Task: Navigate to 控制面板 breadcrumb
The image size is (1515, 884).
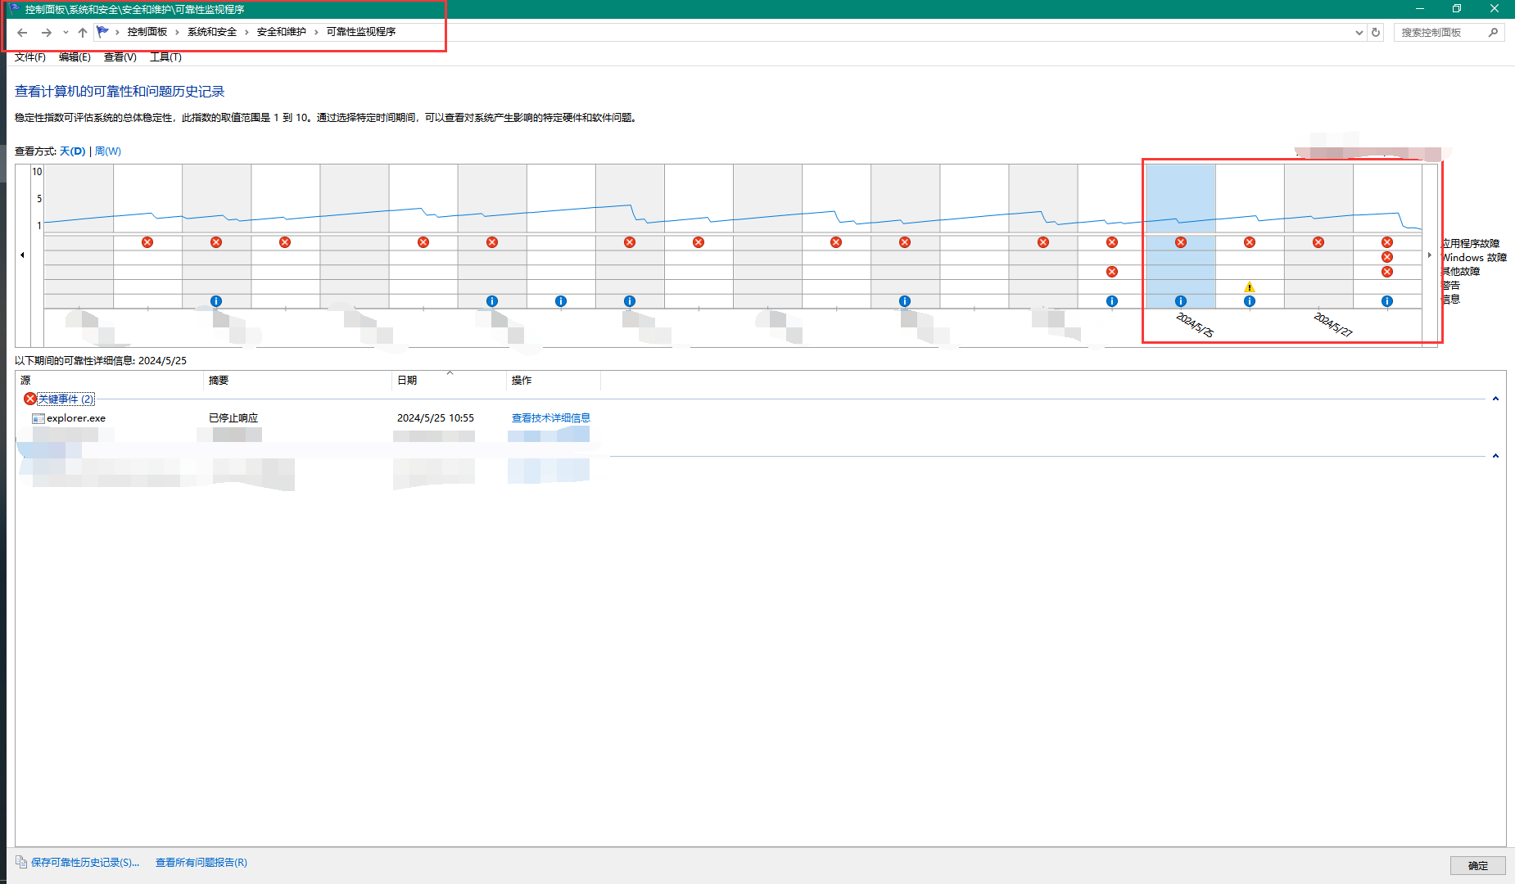Action: (x=147, y=32)
